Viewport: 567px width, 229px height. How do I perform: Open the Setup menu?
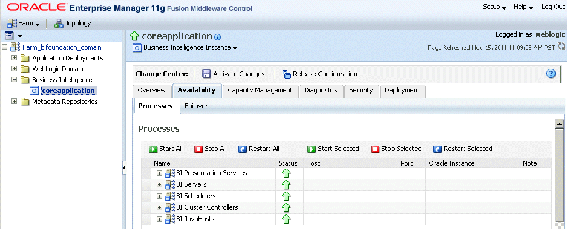point(494,7)
